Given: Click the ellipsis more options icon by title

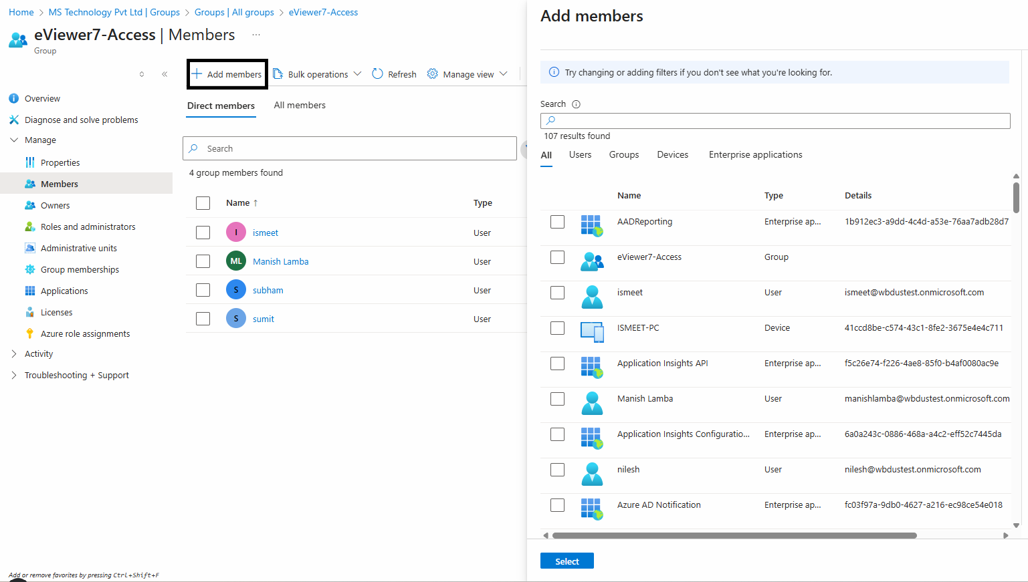Looking at the screenshot, I should 256,35.
